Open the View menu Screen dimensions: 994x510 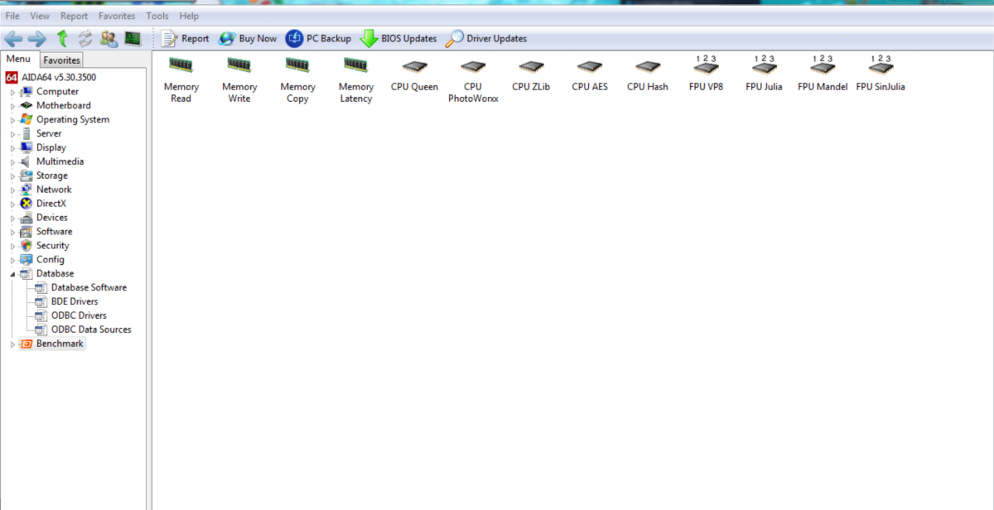[x=40, y=16]
